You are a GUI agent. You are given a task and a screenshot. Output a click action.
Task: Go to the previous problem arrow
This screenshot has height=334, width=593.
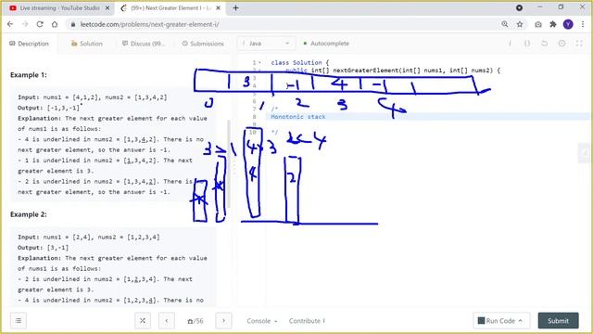coord(167,321)
